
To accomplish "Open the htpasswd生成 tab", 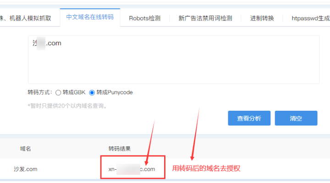I will [x=310, y=18].
